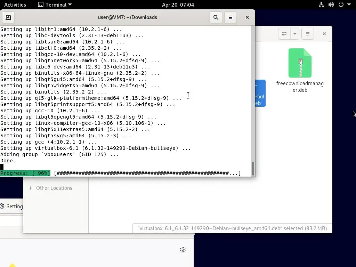The width and height of the screenshot is (356, 267).
Task: Expand the system menu arrow in top bar
Action: pyautogui.click(x=349, y=5)
